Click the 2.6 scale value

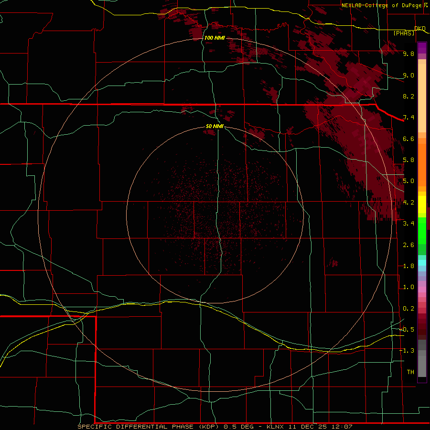coord(408,245)
